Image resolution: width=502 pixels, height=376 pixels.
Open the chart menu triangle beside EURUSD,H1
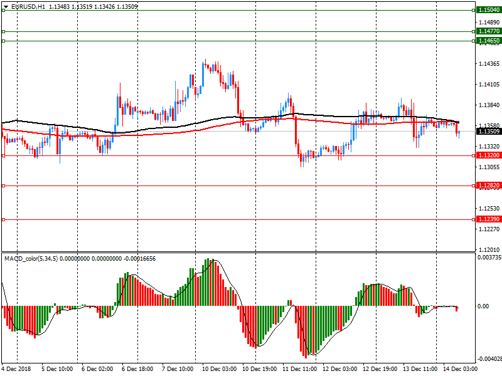point(6,6)
